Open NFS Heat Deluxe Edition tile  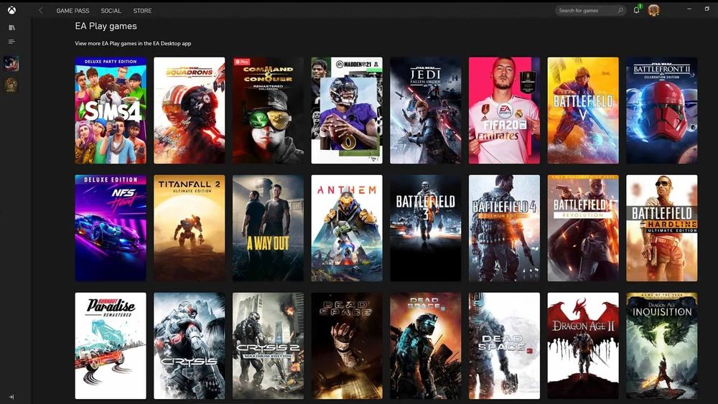click(111, 228)
